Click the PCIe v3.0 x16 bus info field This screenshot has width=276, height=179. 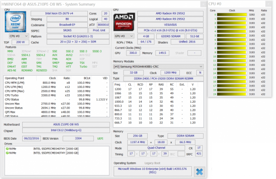[x=170, y=30]
